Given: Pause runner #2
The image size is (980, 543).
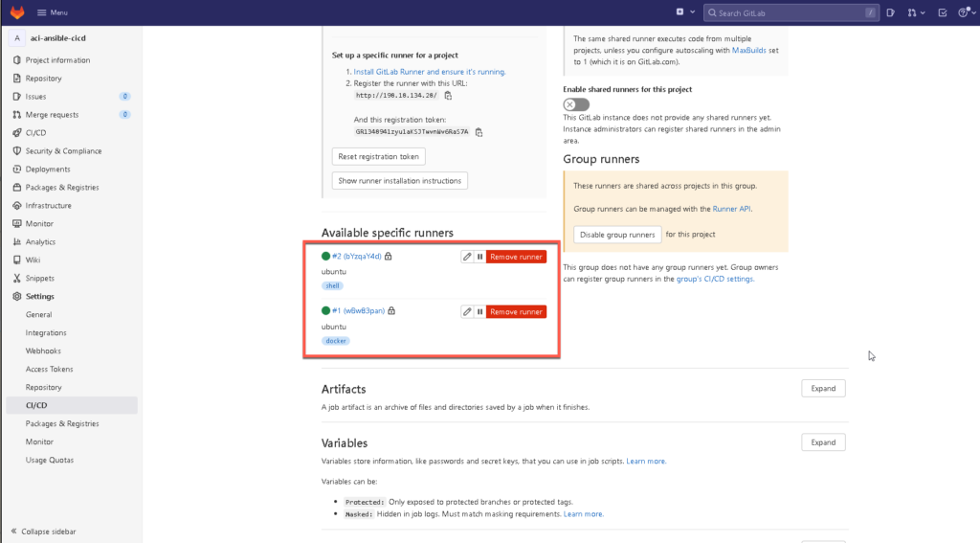Looking at the screenshot, I should 480,257.
